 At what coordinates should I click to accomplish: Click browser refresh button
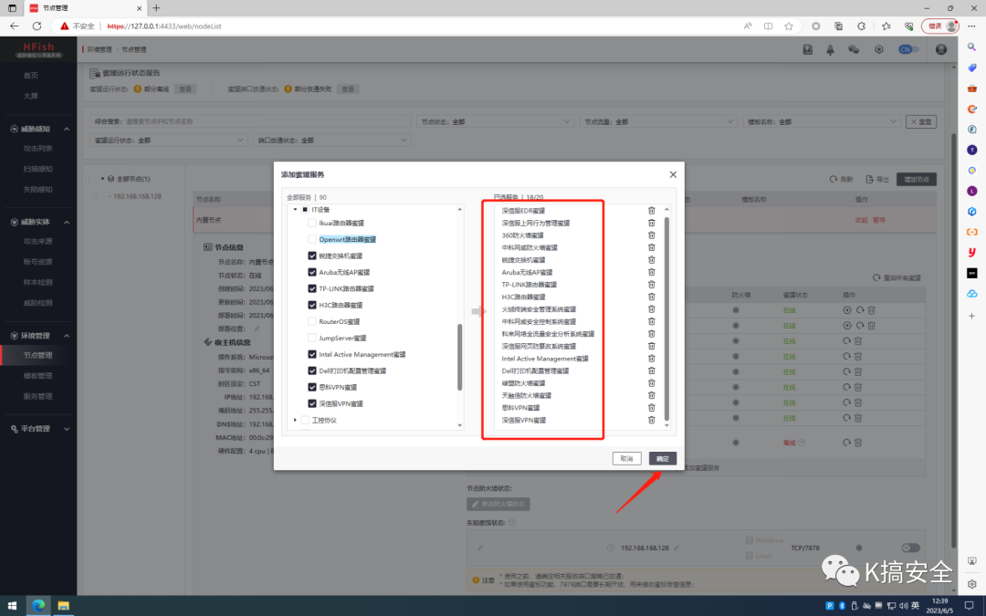point(37,26)
